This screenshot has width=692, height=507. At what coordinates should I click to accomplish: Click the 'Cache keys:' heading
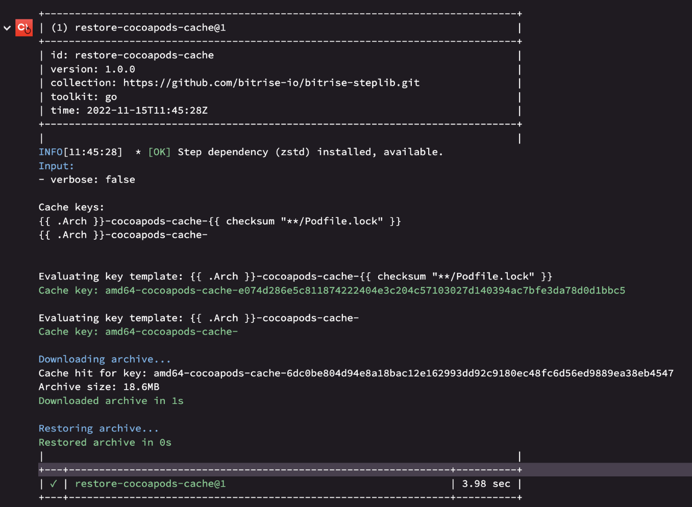[x=71, y=207]
